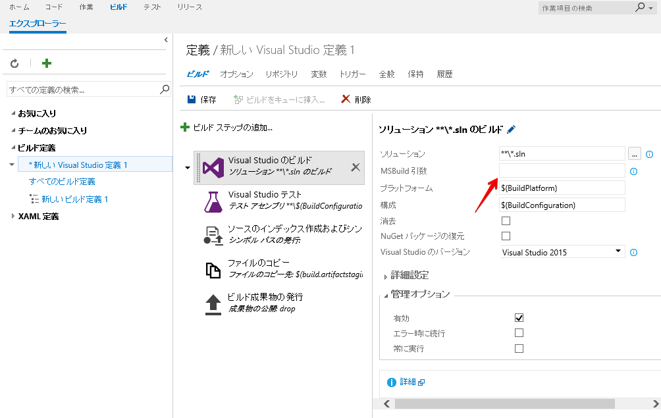Collapse the left explorer pane chevron
The width and height of the screenshot is (661, 418).
pyautogui.click(x=166, y=39)
